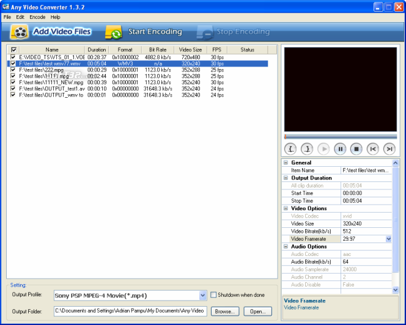Click the Status column header

point(247,49)
